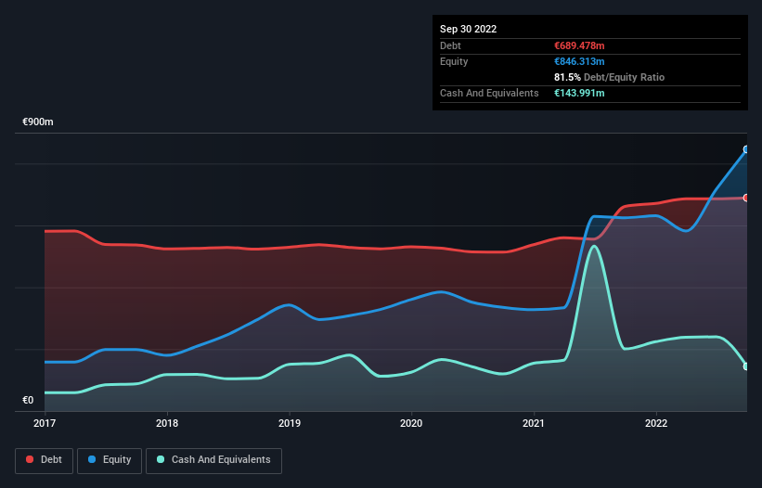Image resolution: width=762 pixels, height=488 pixels.
Task: Click the €689.478m debt value
Action: coord(579,45)
